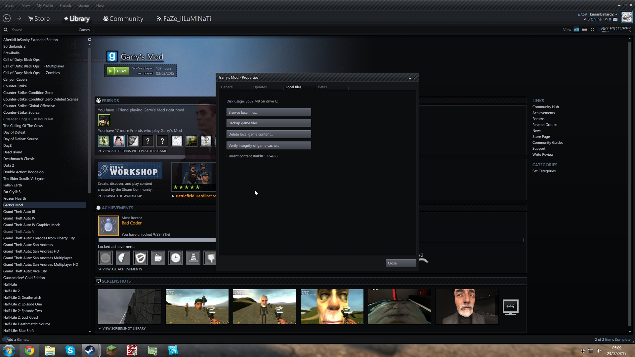
Task: Go to the Store section
Action: (x=39, y=19)
